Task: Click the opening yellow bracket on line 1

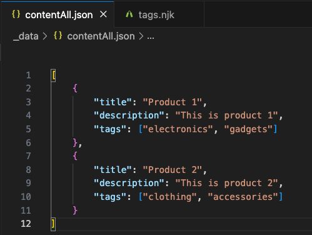Action: pos(53,75)
